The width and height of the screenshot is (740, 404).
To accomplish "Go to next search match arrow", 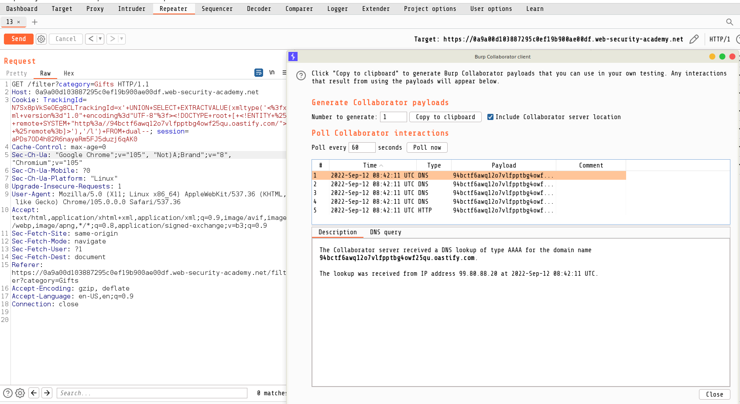I will click(47, 393).
